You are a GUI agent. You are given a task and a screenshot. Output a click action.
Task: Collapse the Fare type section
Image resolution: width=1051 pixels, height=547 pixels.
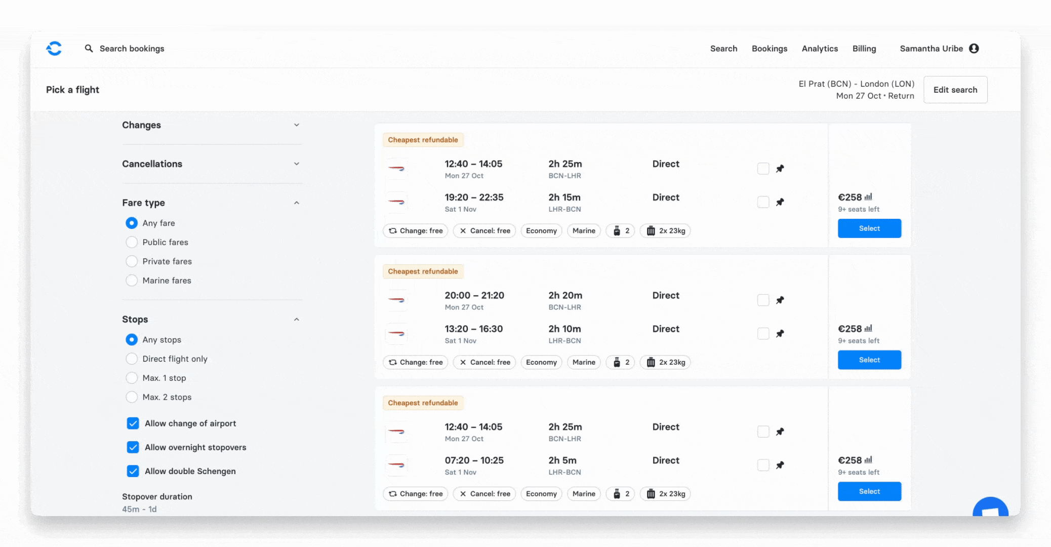point(297,203)
